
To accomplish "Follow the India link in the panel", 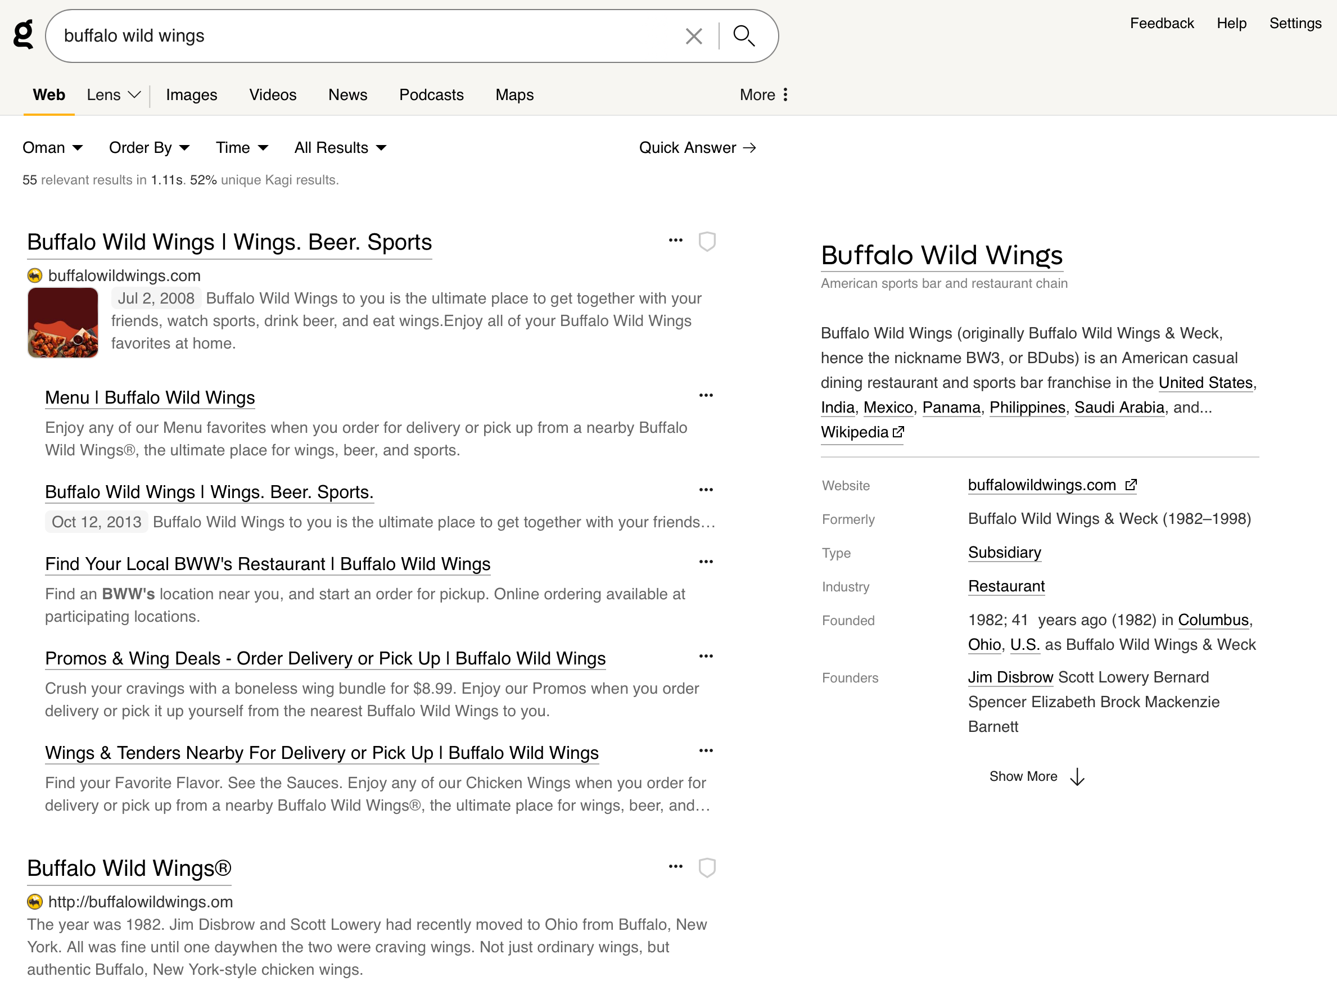I will click(x=838, y=408).
